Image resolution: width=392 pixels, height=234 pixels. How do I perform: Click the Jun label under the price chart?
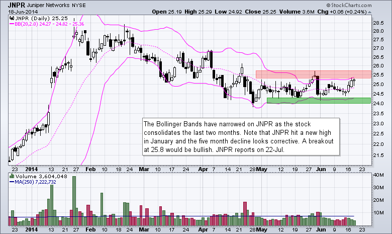pyautogui.click(x=321, y=169)
